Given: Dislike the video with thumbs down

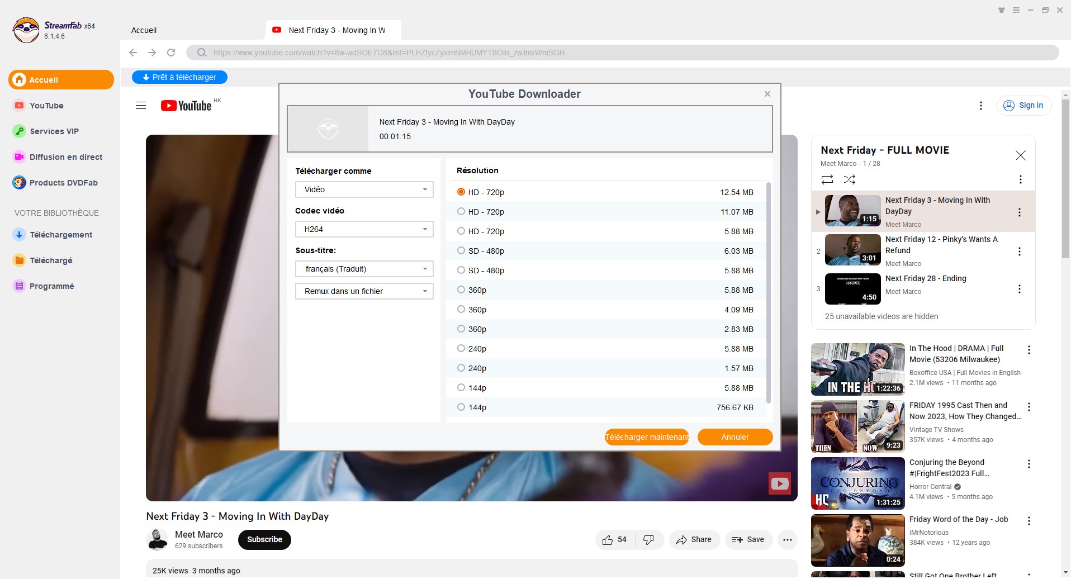Looking at the screenshot, I should [x=648, y=540].
